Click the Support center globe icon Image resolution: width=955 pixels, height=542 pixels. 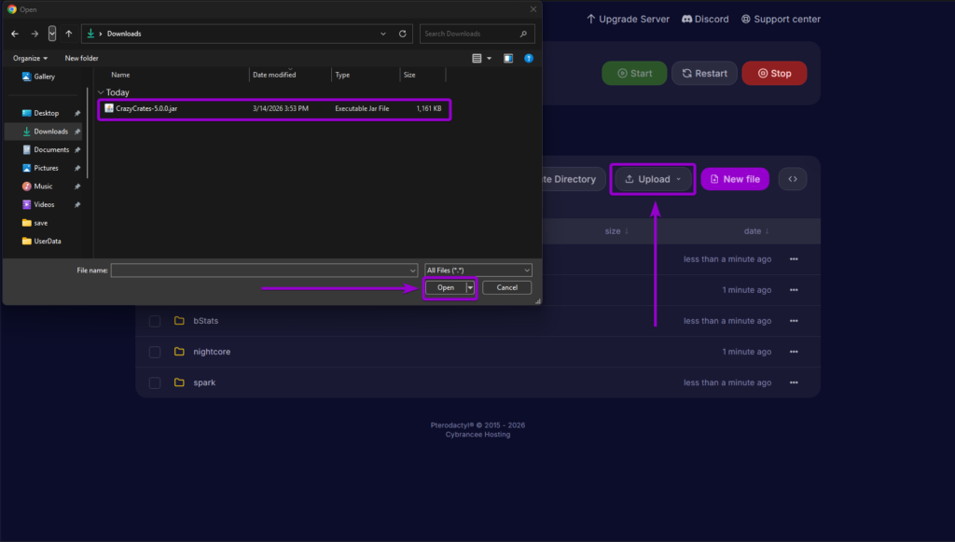tap(744, 19)
